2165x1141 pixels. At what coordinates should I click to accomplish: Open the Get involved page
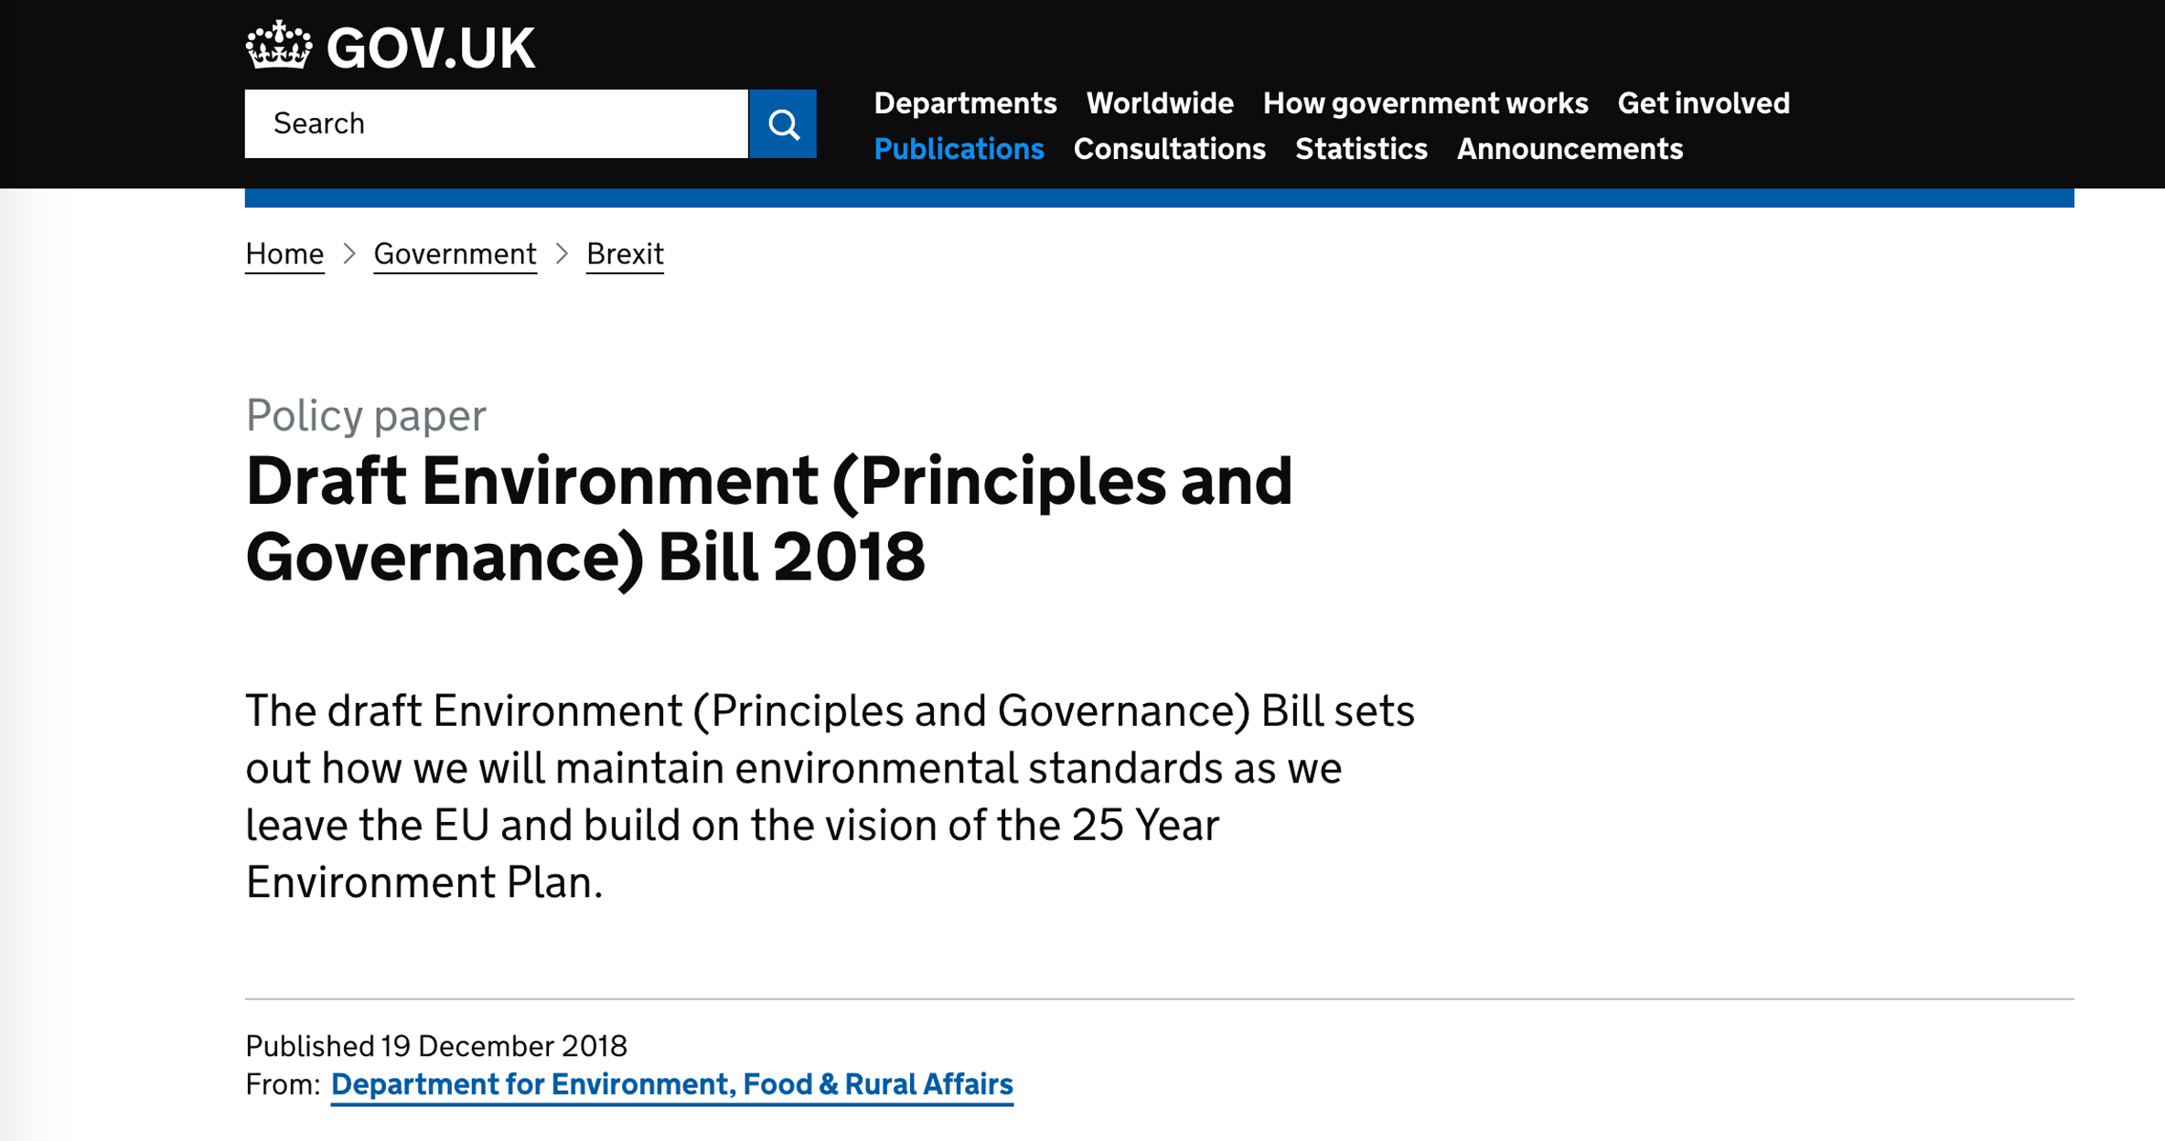pos(1703,103)
